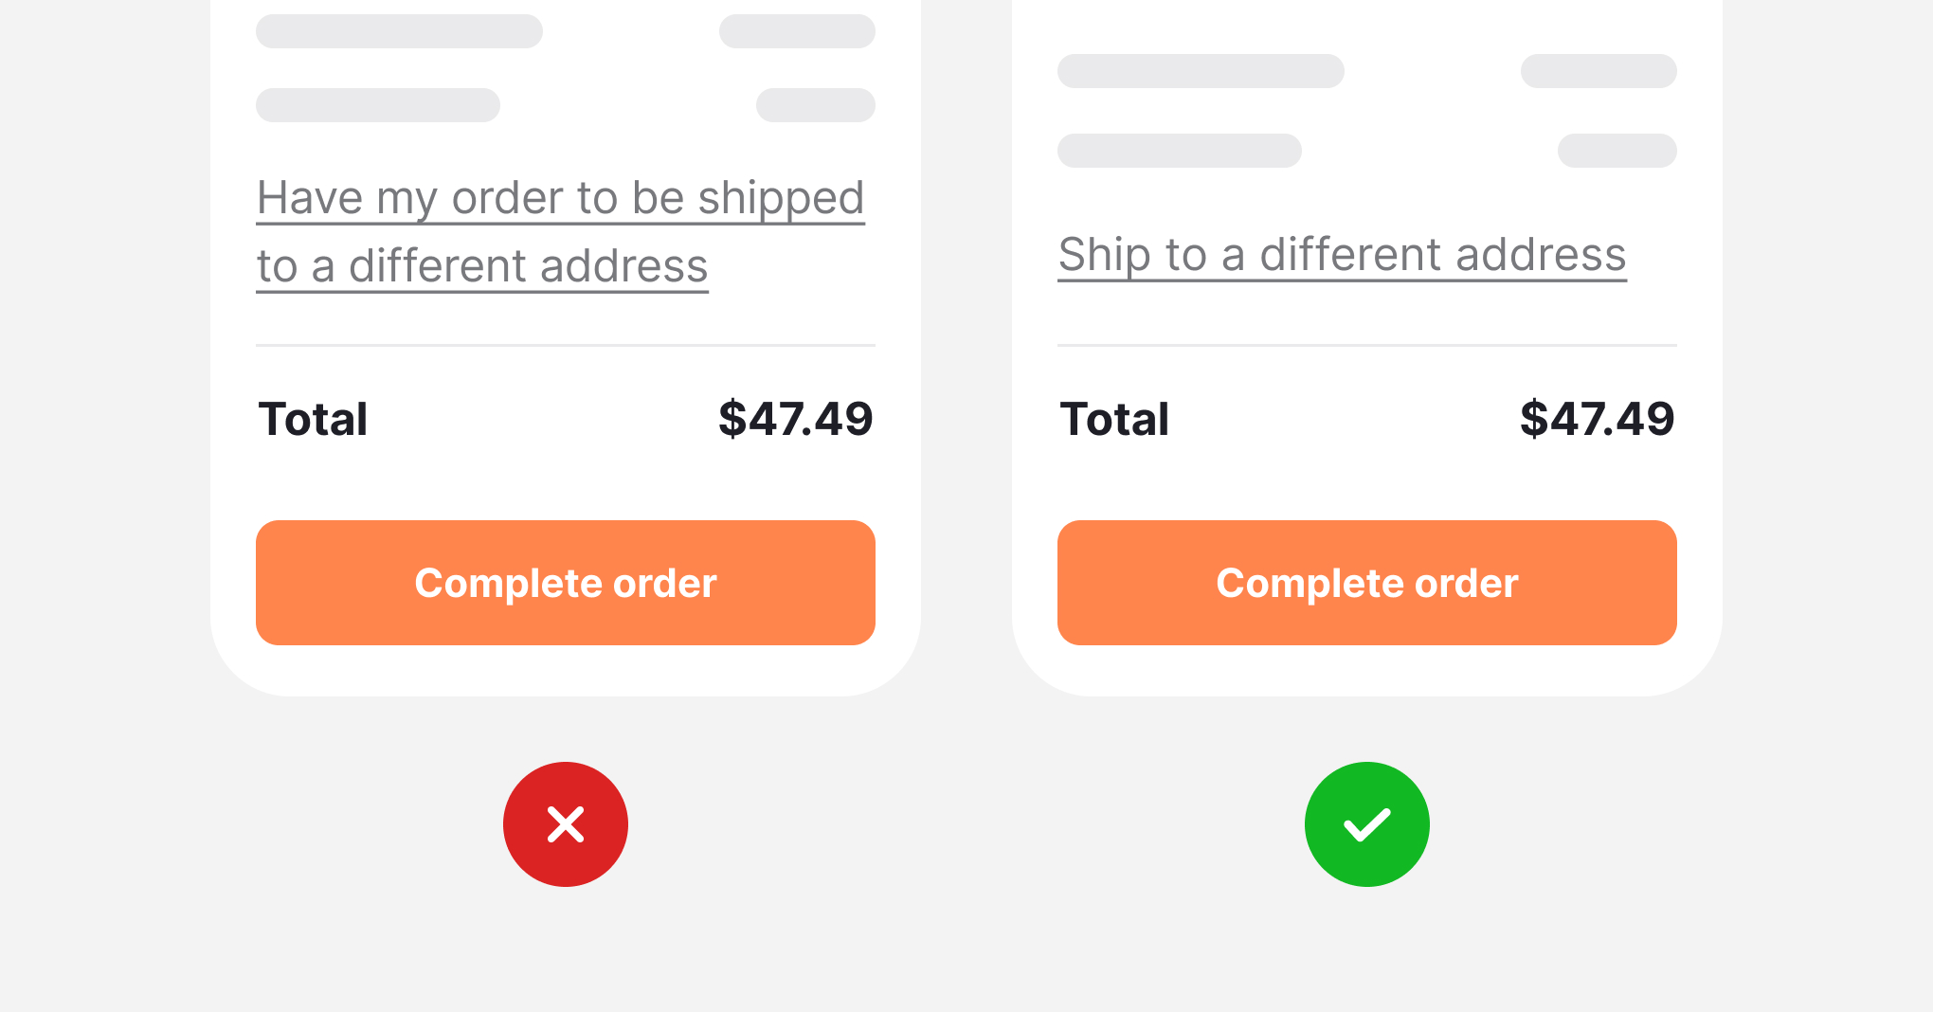
Task: Click the red X cross icon
Action: 566,824
